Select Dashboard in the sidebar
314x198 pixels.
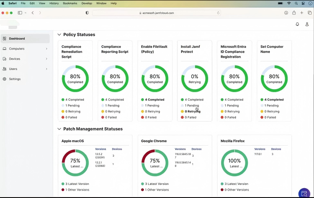[x=25, y=38]
